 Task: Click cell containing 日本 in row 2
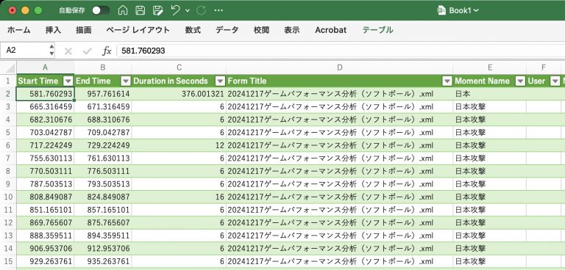(490, 94)
